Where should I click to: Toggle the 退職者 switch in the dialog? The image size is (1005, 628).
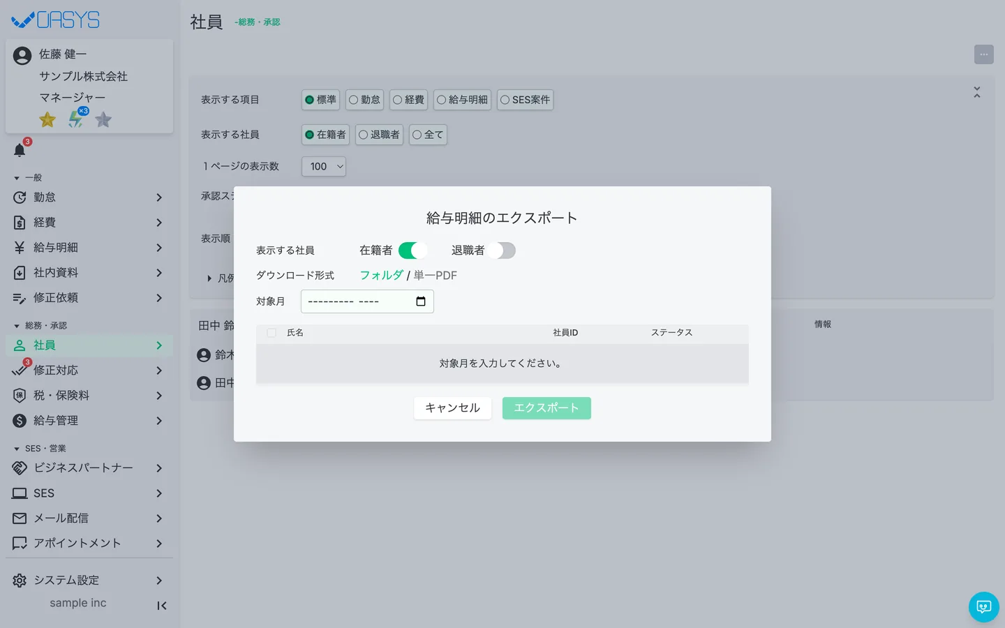pyautogui.click(x=501, y=251)
